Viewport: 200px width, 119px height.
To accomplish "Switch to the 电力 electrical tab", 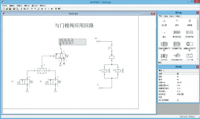I will click(x=172, y=16).
